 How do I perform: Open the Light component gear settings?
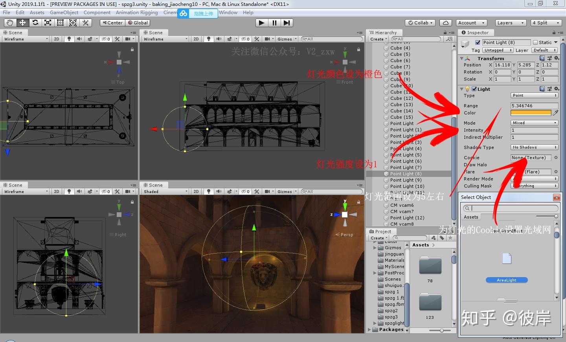pyautogui.click(x=557, y=89)
